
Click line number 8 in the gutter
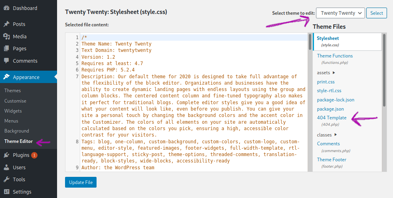point(77,142)
